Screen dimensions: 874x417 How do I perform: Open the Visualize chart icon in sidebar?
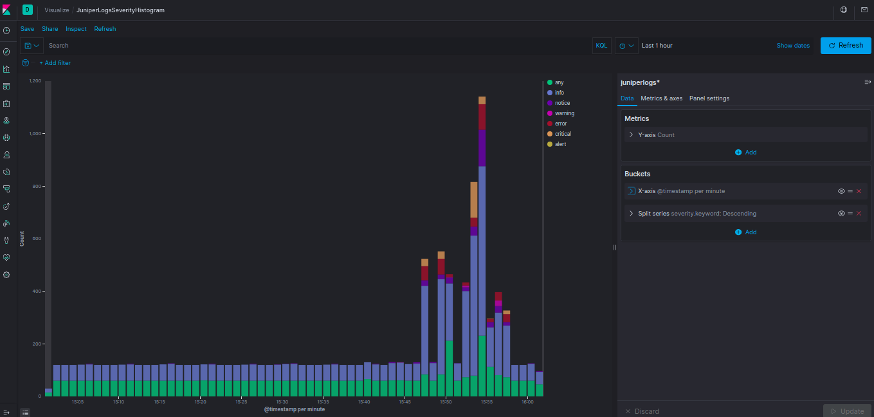[6, 69]
